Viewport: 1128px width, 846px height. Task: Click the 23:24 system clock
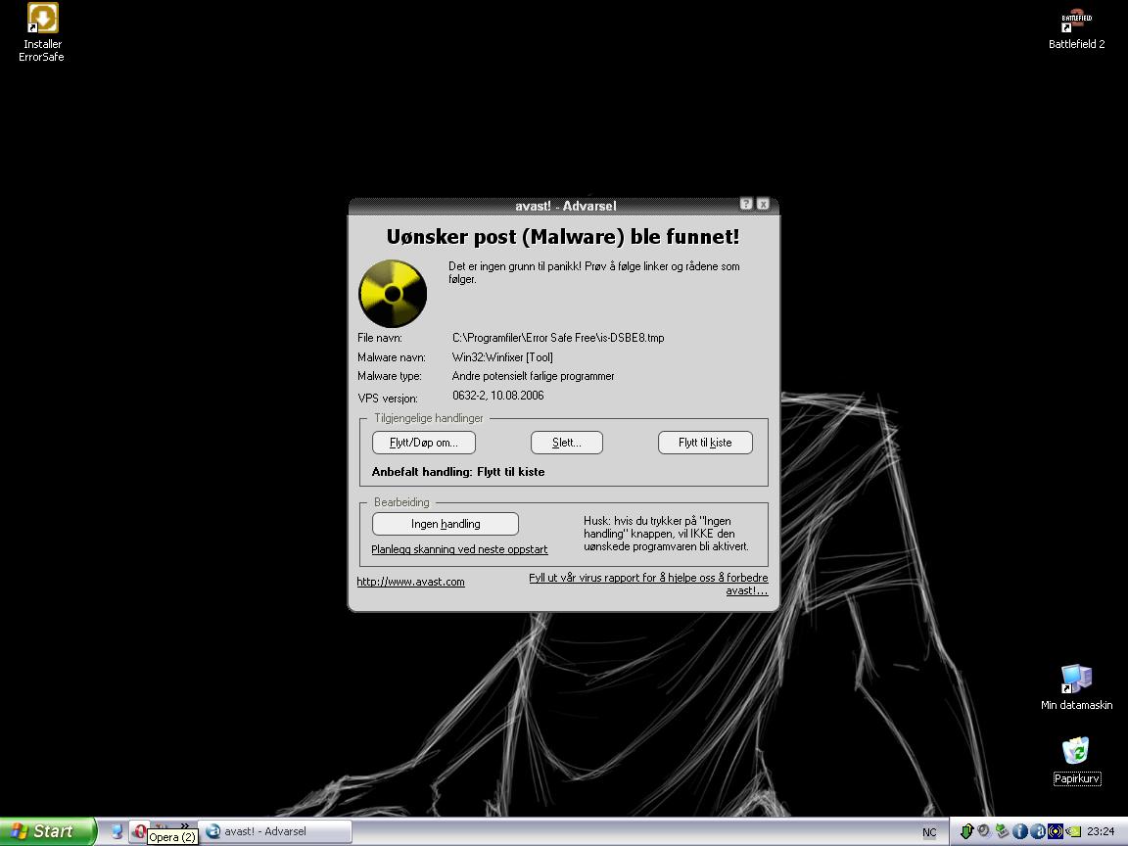click(x=1101, y=831)
